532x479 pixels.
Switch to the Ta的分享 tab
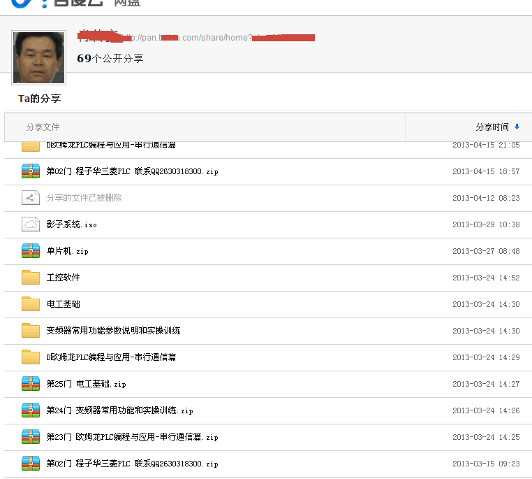coord(39,99)
